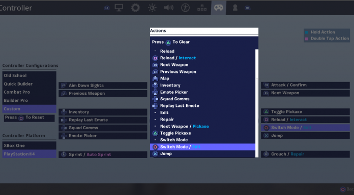Click Press To Reset button
This screenshot has height=195, width=354.
point(29,118)
